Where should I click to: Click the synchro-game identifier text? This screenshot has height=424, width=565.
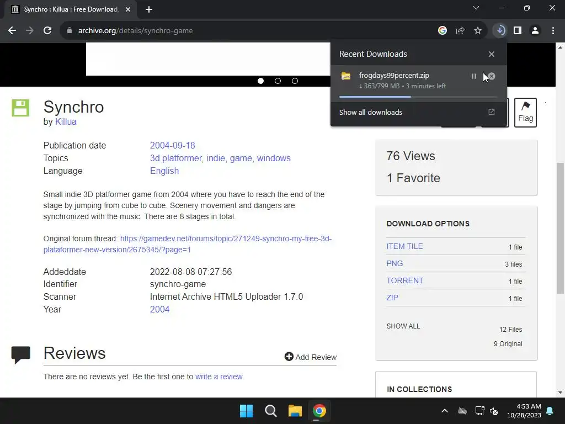point(178,284)
